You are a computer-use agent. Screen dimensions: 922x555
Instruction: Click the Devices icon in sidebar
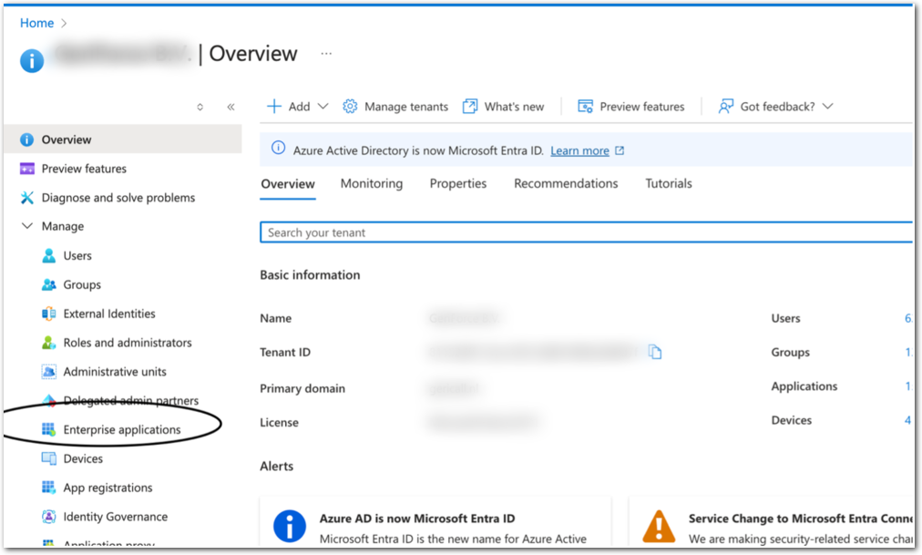(x=49, y=459)
